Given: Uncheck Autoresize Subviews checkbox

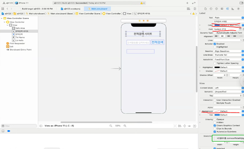Looking at the screenshot, I should [x=215, y=132].
